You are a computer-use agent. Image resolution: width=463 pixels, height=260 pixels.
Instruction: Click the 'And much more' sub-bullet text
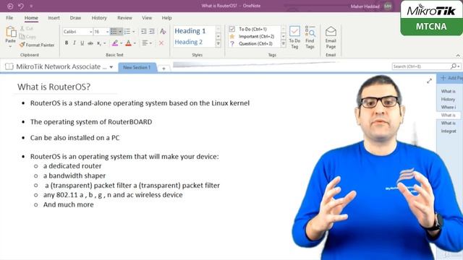[69, 204]
